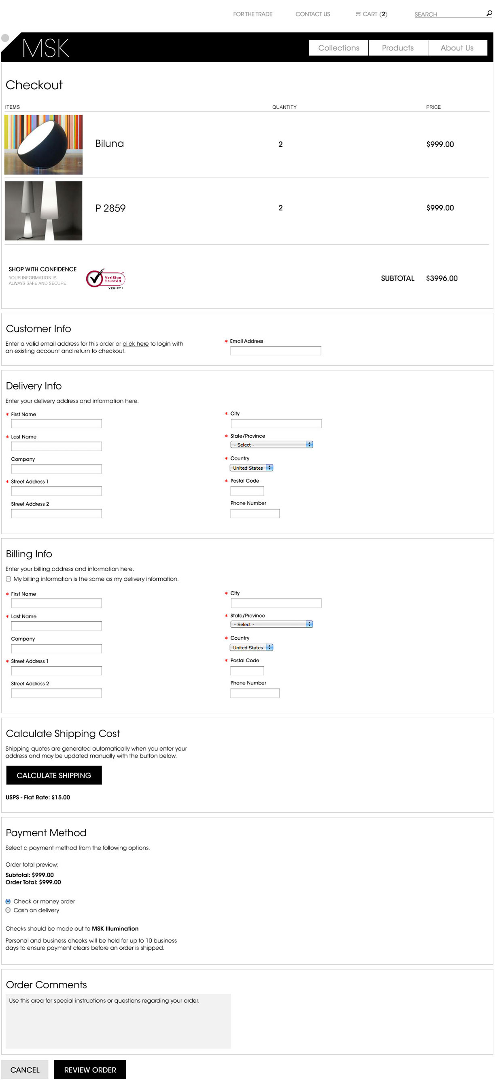495x1085 pixels.
Task: Open Billing Country dropdown
Action: coord(251,647)
